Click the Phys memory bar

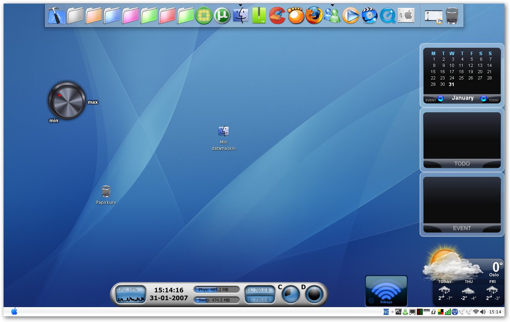click(x=216, y=290)
